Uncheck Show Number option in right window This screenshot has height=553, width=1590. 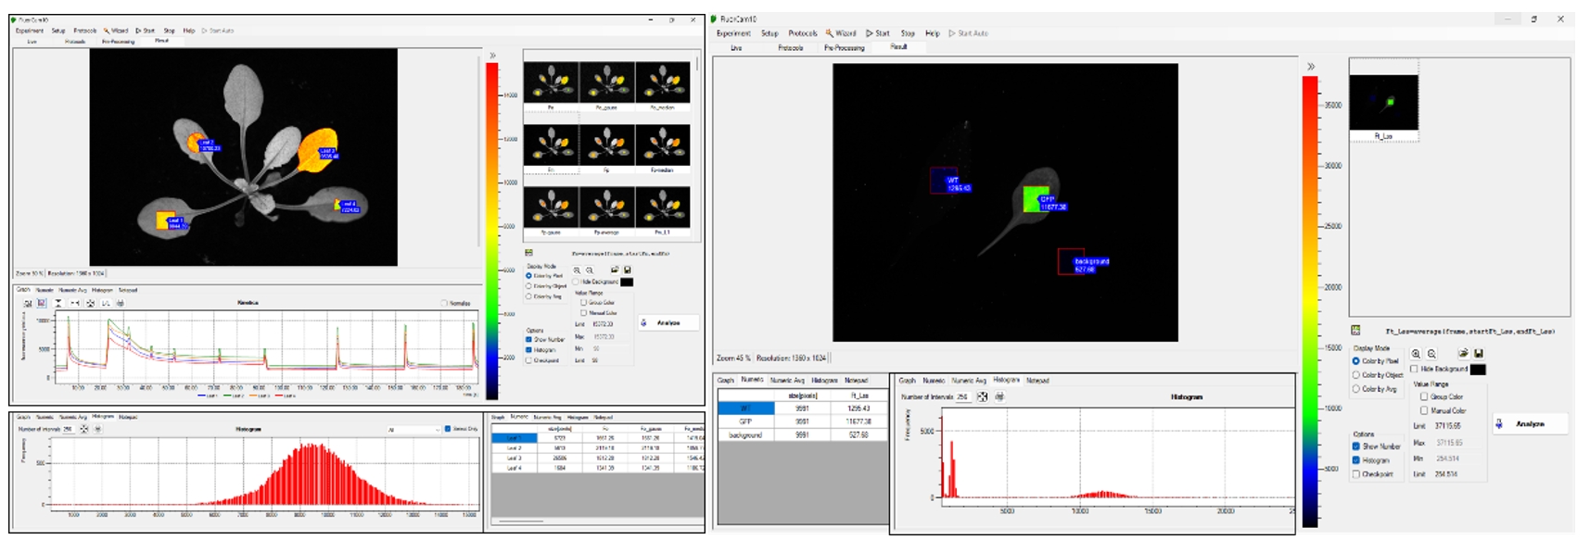pyautogui.click(x=1356, y=446)
